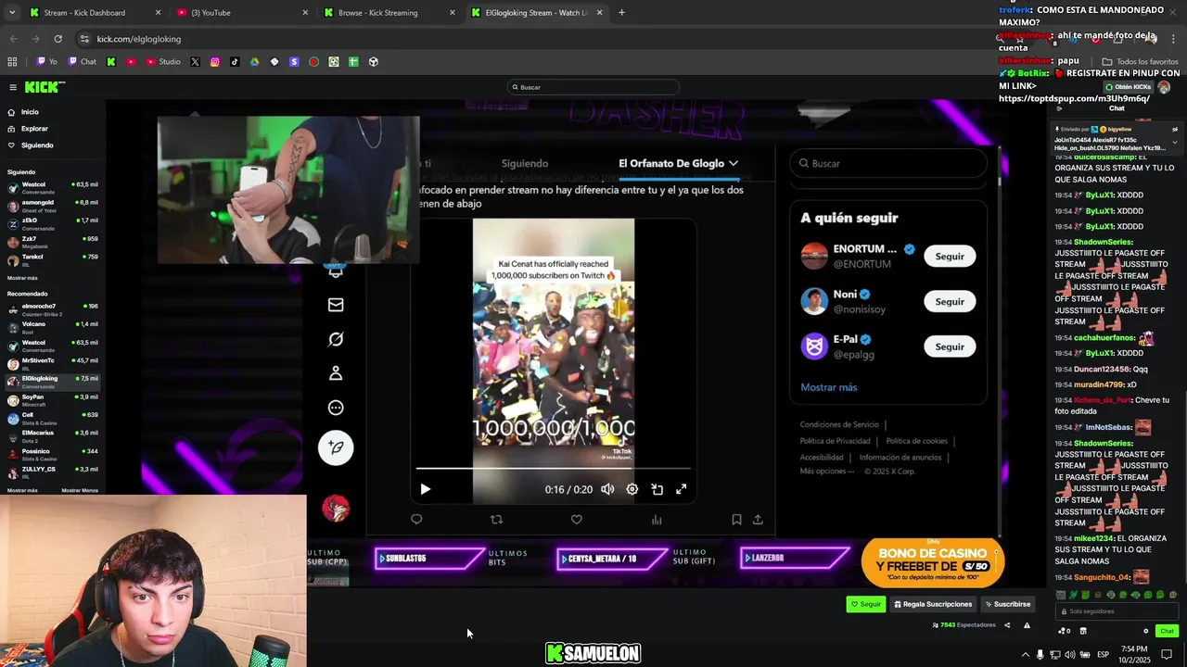This screenshot has width=1187, height=667.
Task: Seek on the video progress bar
Action: pyautogui.click(x=553, y=468)
